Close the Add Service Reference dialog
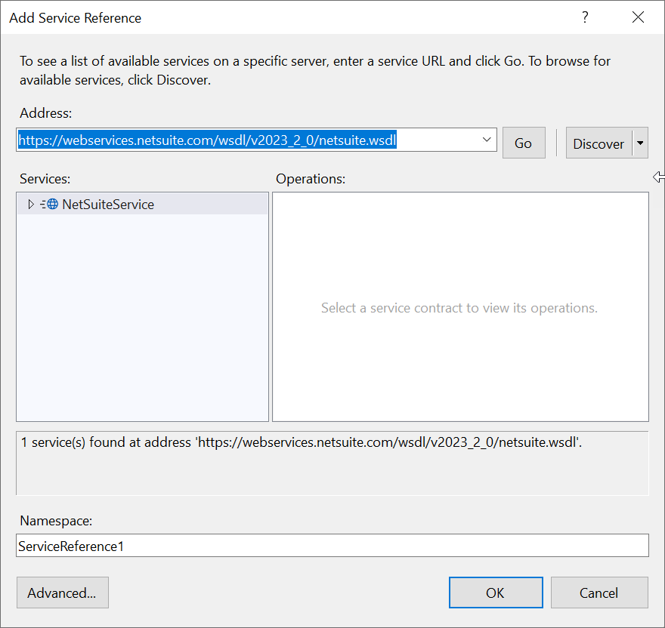The image size is (665, 628). point(638,17)
